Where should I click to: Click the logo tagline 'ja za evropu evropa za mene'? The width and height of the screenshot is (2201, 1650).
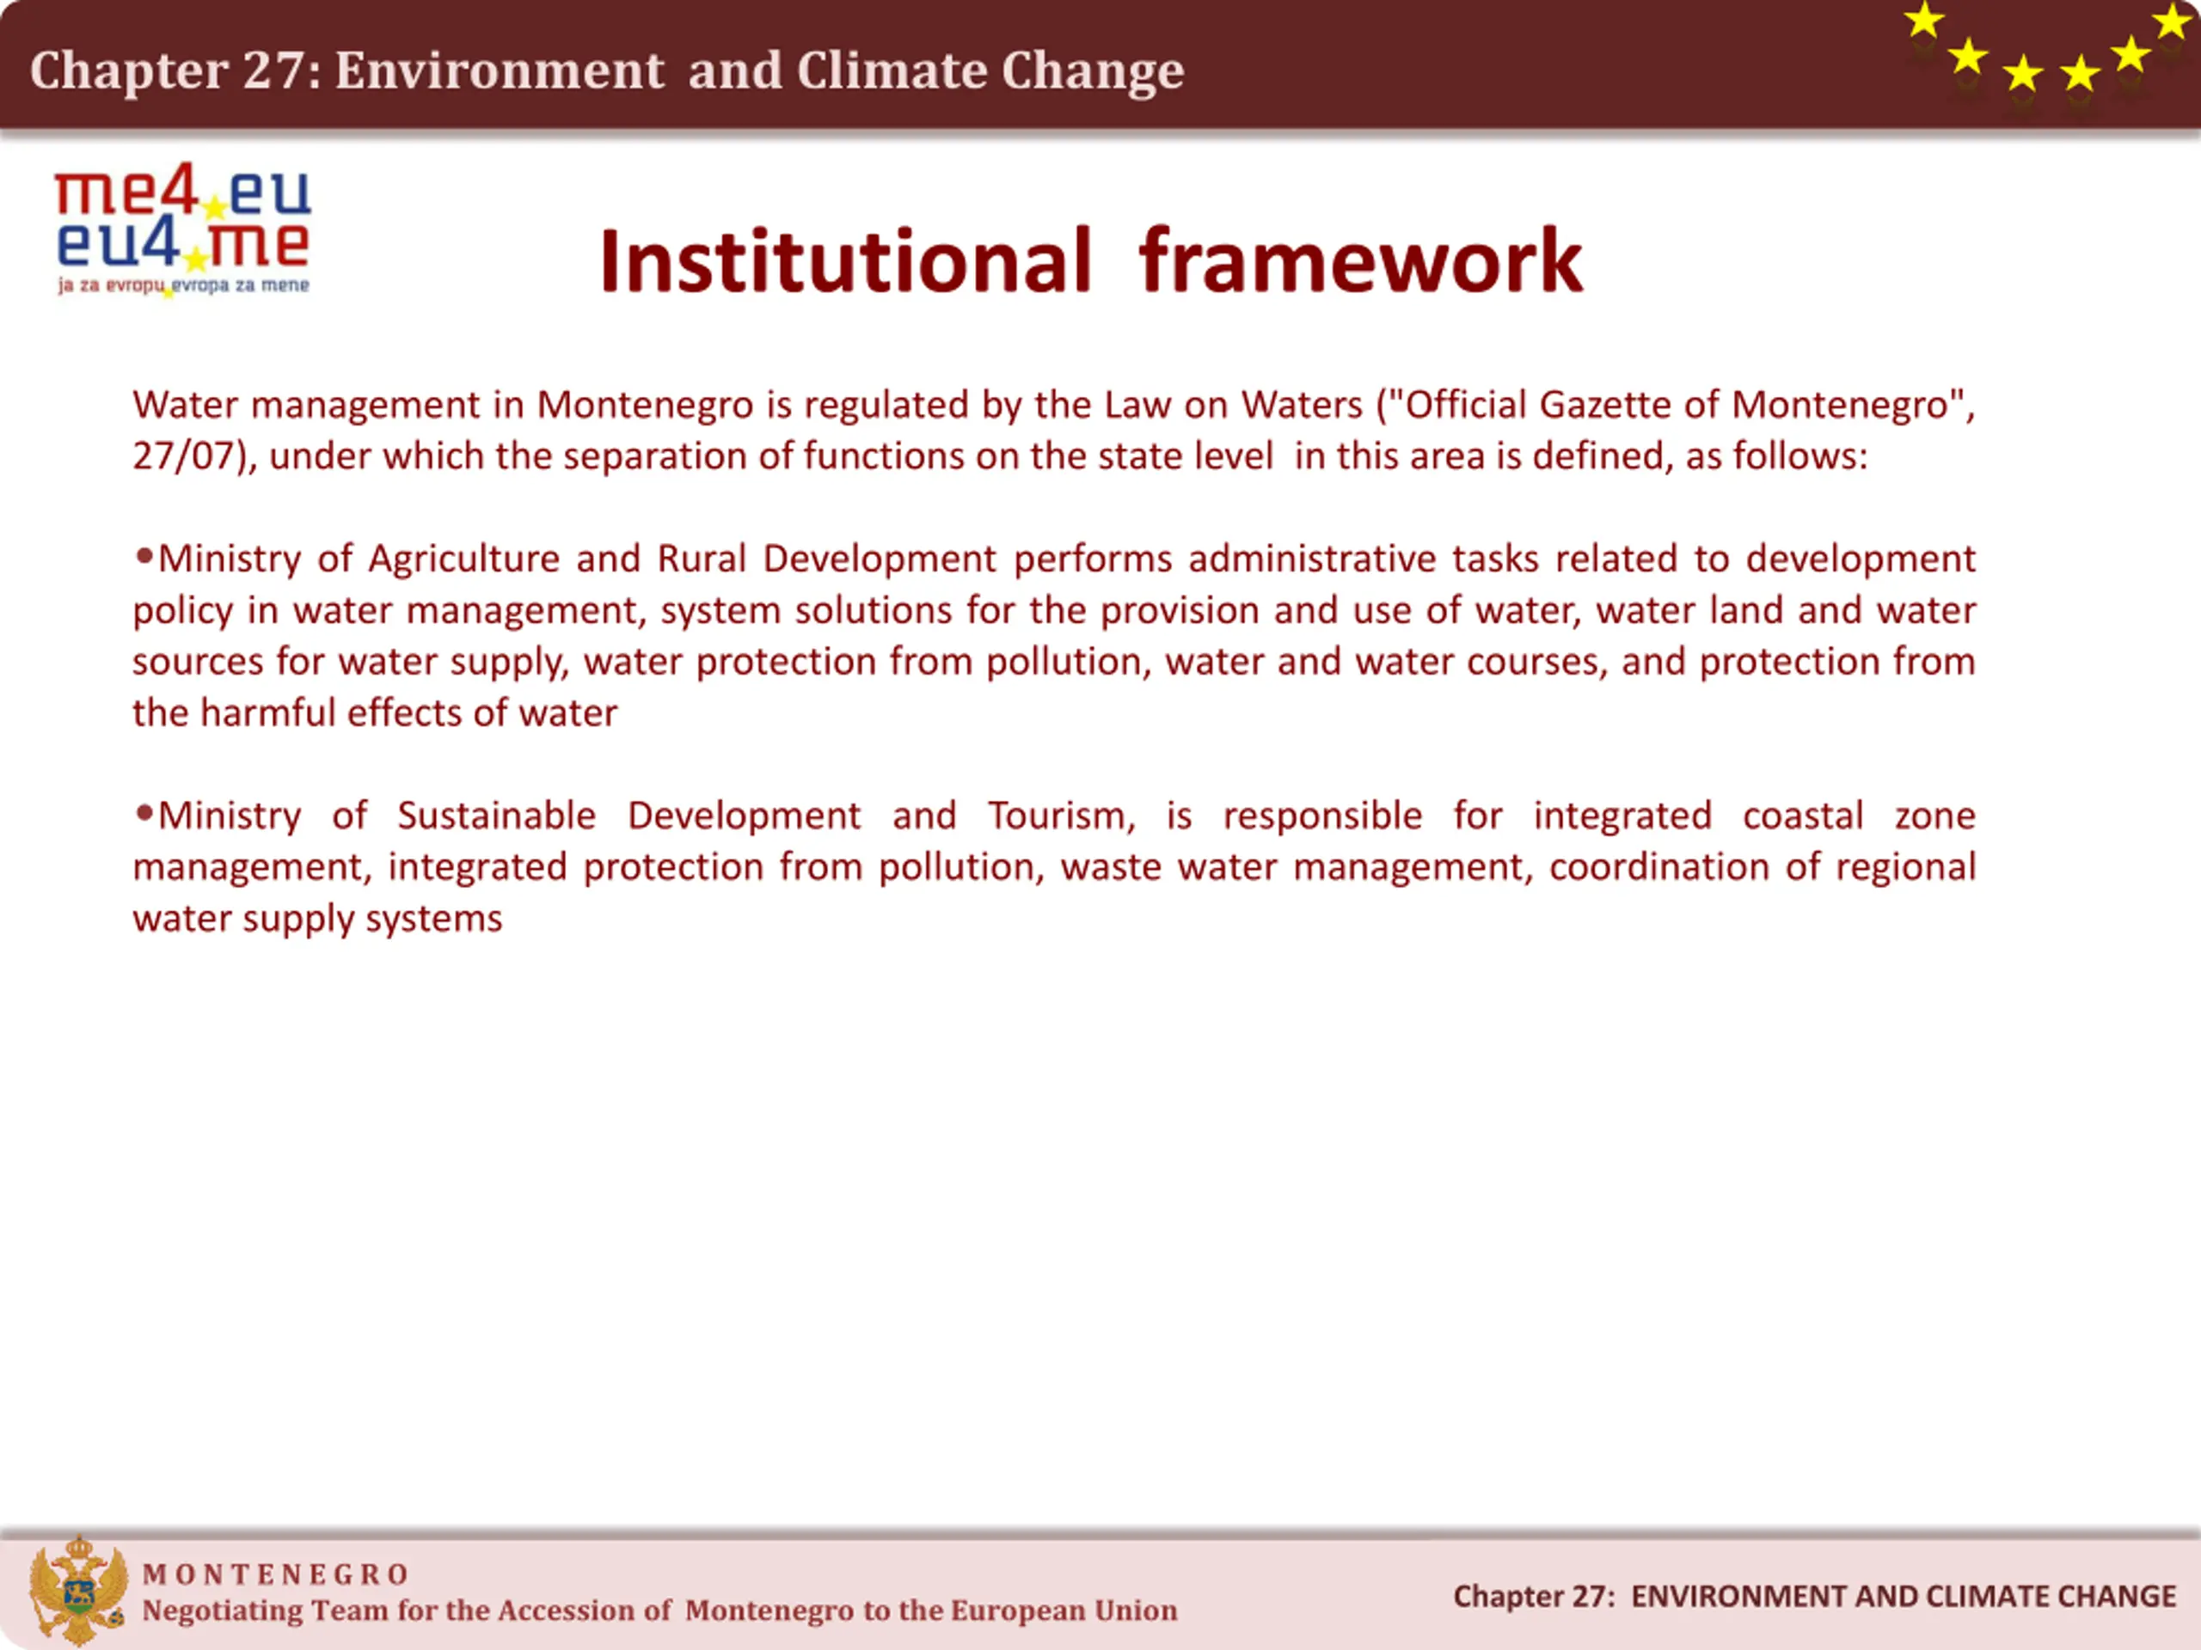[183, 286]
